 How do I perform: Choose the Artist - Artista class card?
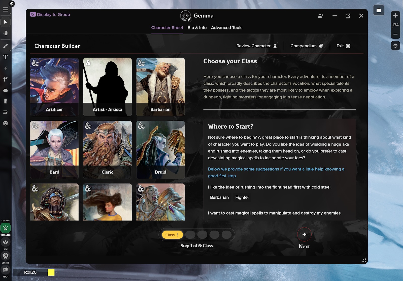(108, 87)
